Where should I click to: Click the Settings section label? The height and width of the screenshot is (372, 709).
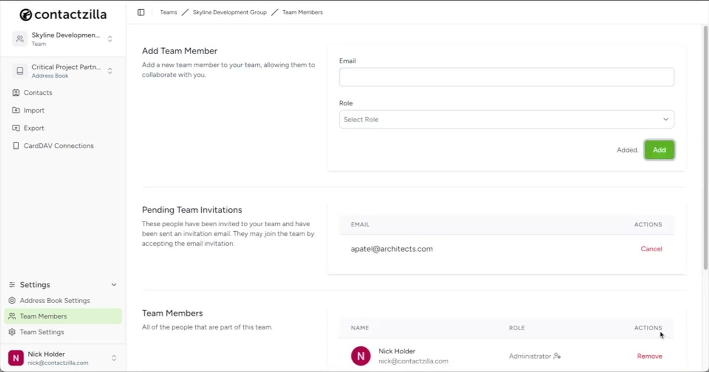[35, 285]
